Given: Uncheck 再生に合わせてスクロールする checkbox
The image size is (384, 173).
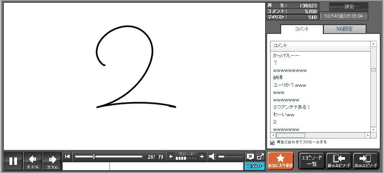Looking at the screenshot, I should pyautogui.click(x=272, y=142).
